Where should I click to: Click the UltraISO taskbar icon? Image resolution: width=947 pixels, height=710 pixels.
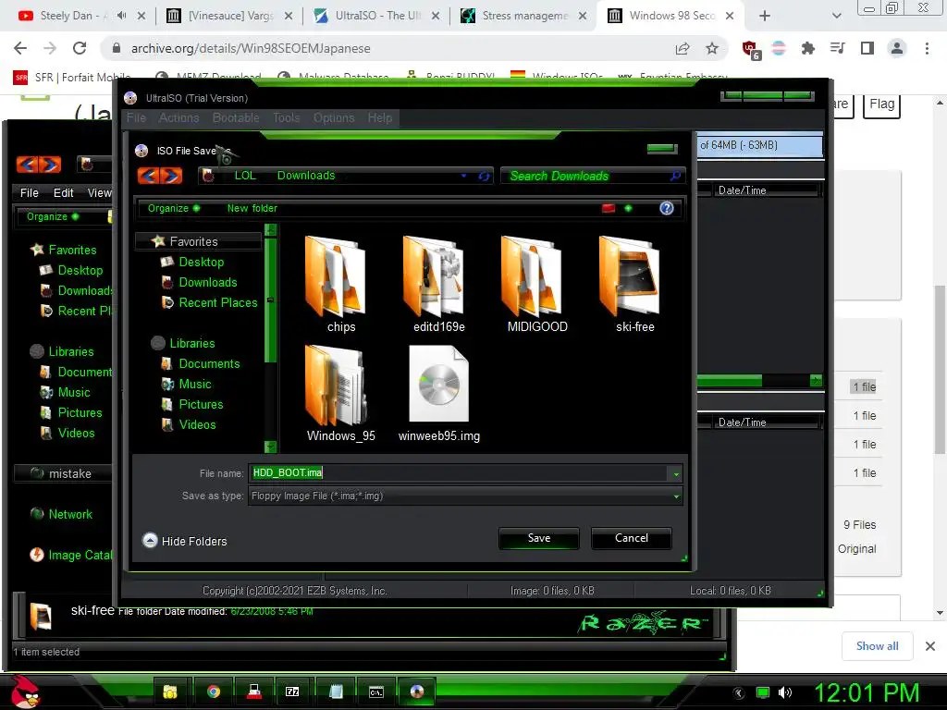pyautogui.click(x=417, y=692)
